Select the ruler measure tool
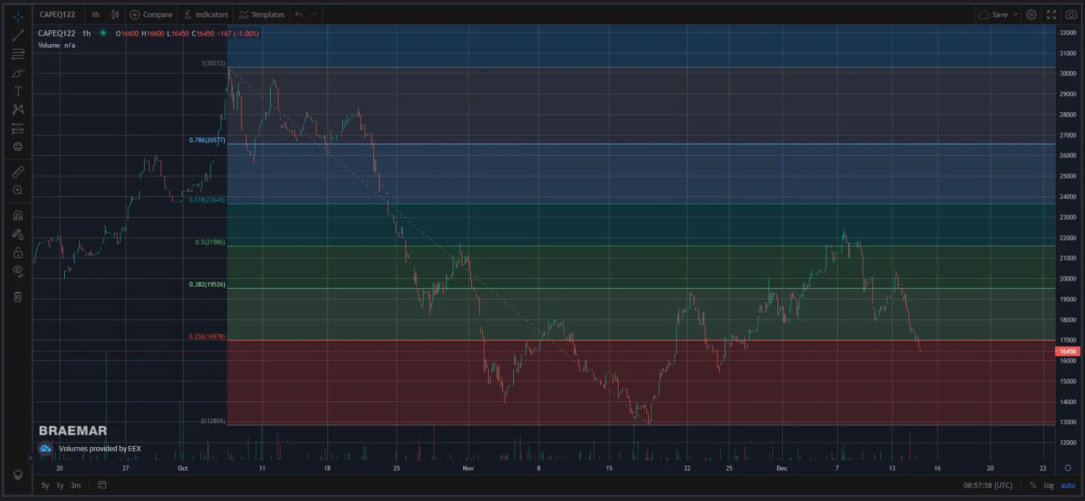This screenshot has height=501, width=1085. 18,172
